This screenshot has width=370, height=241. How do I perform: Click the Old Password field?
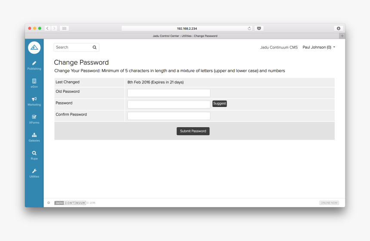(169, 93)
